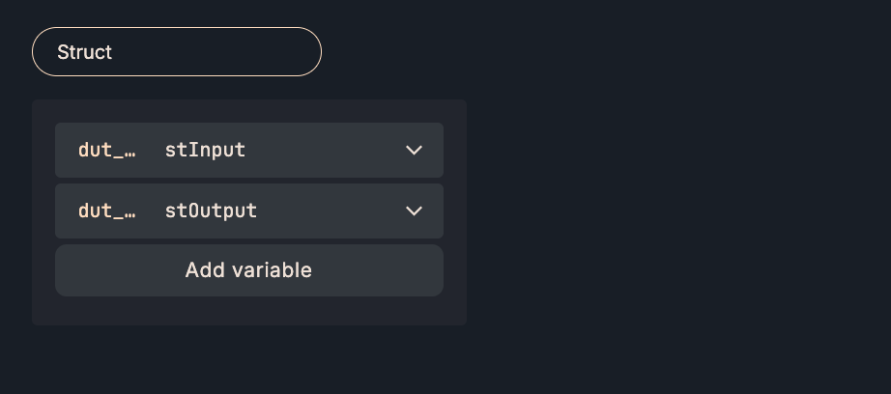Image resolution: width=891 pixels, height=394 pixels.
Task: Click empty area right of Struct text in field
Action: point(222,52)
